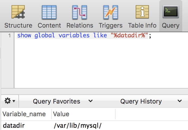
Task: Sort by Variable_name column header
Action: [24, 114]
